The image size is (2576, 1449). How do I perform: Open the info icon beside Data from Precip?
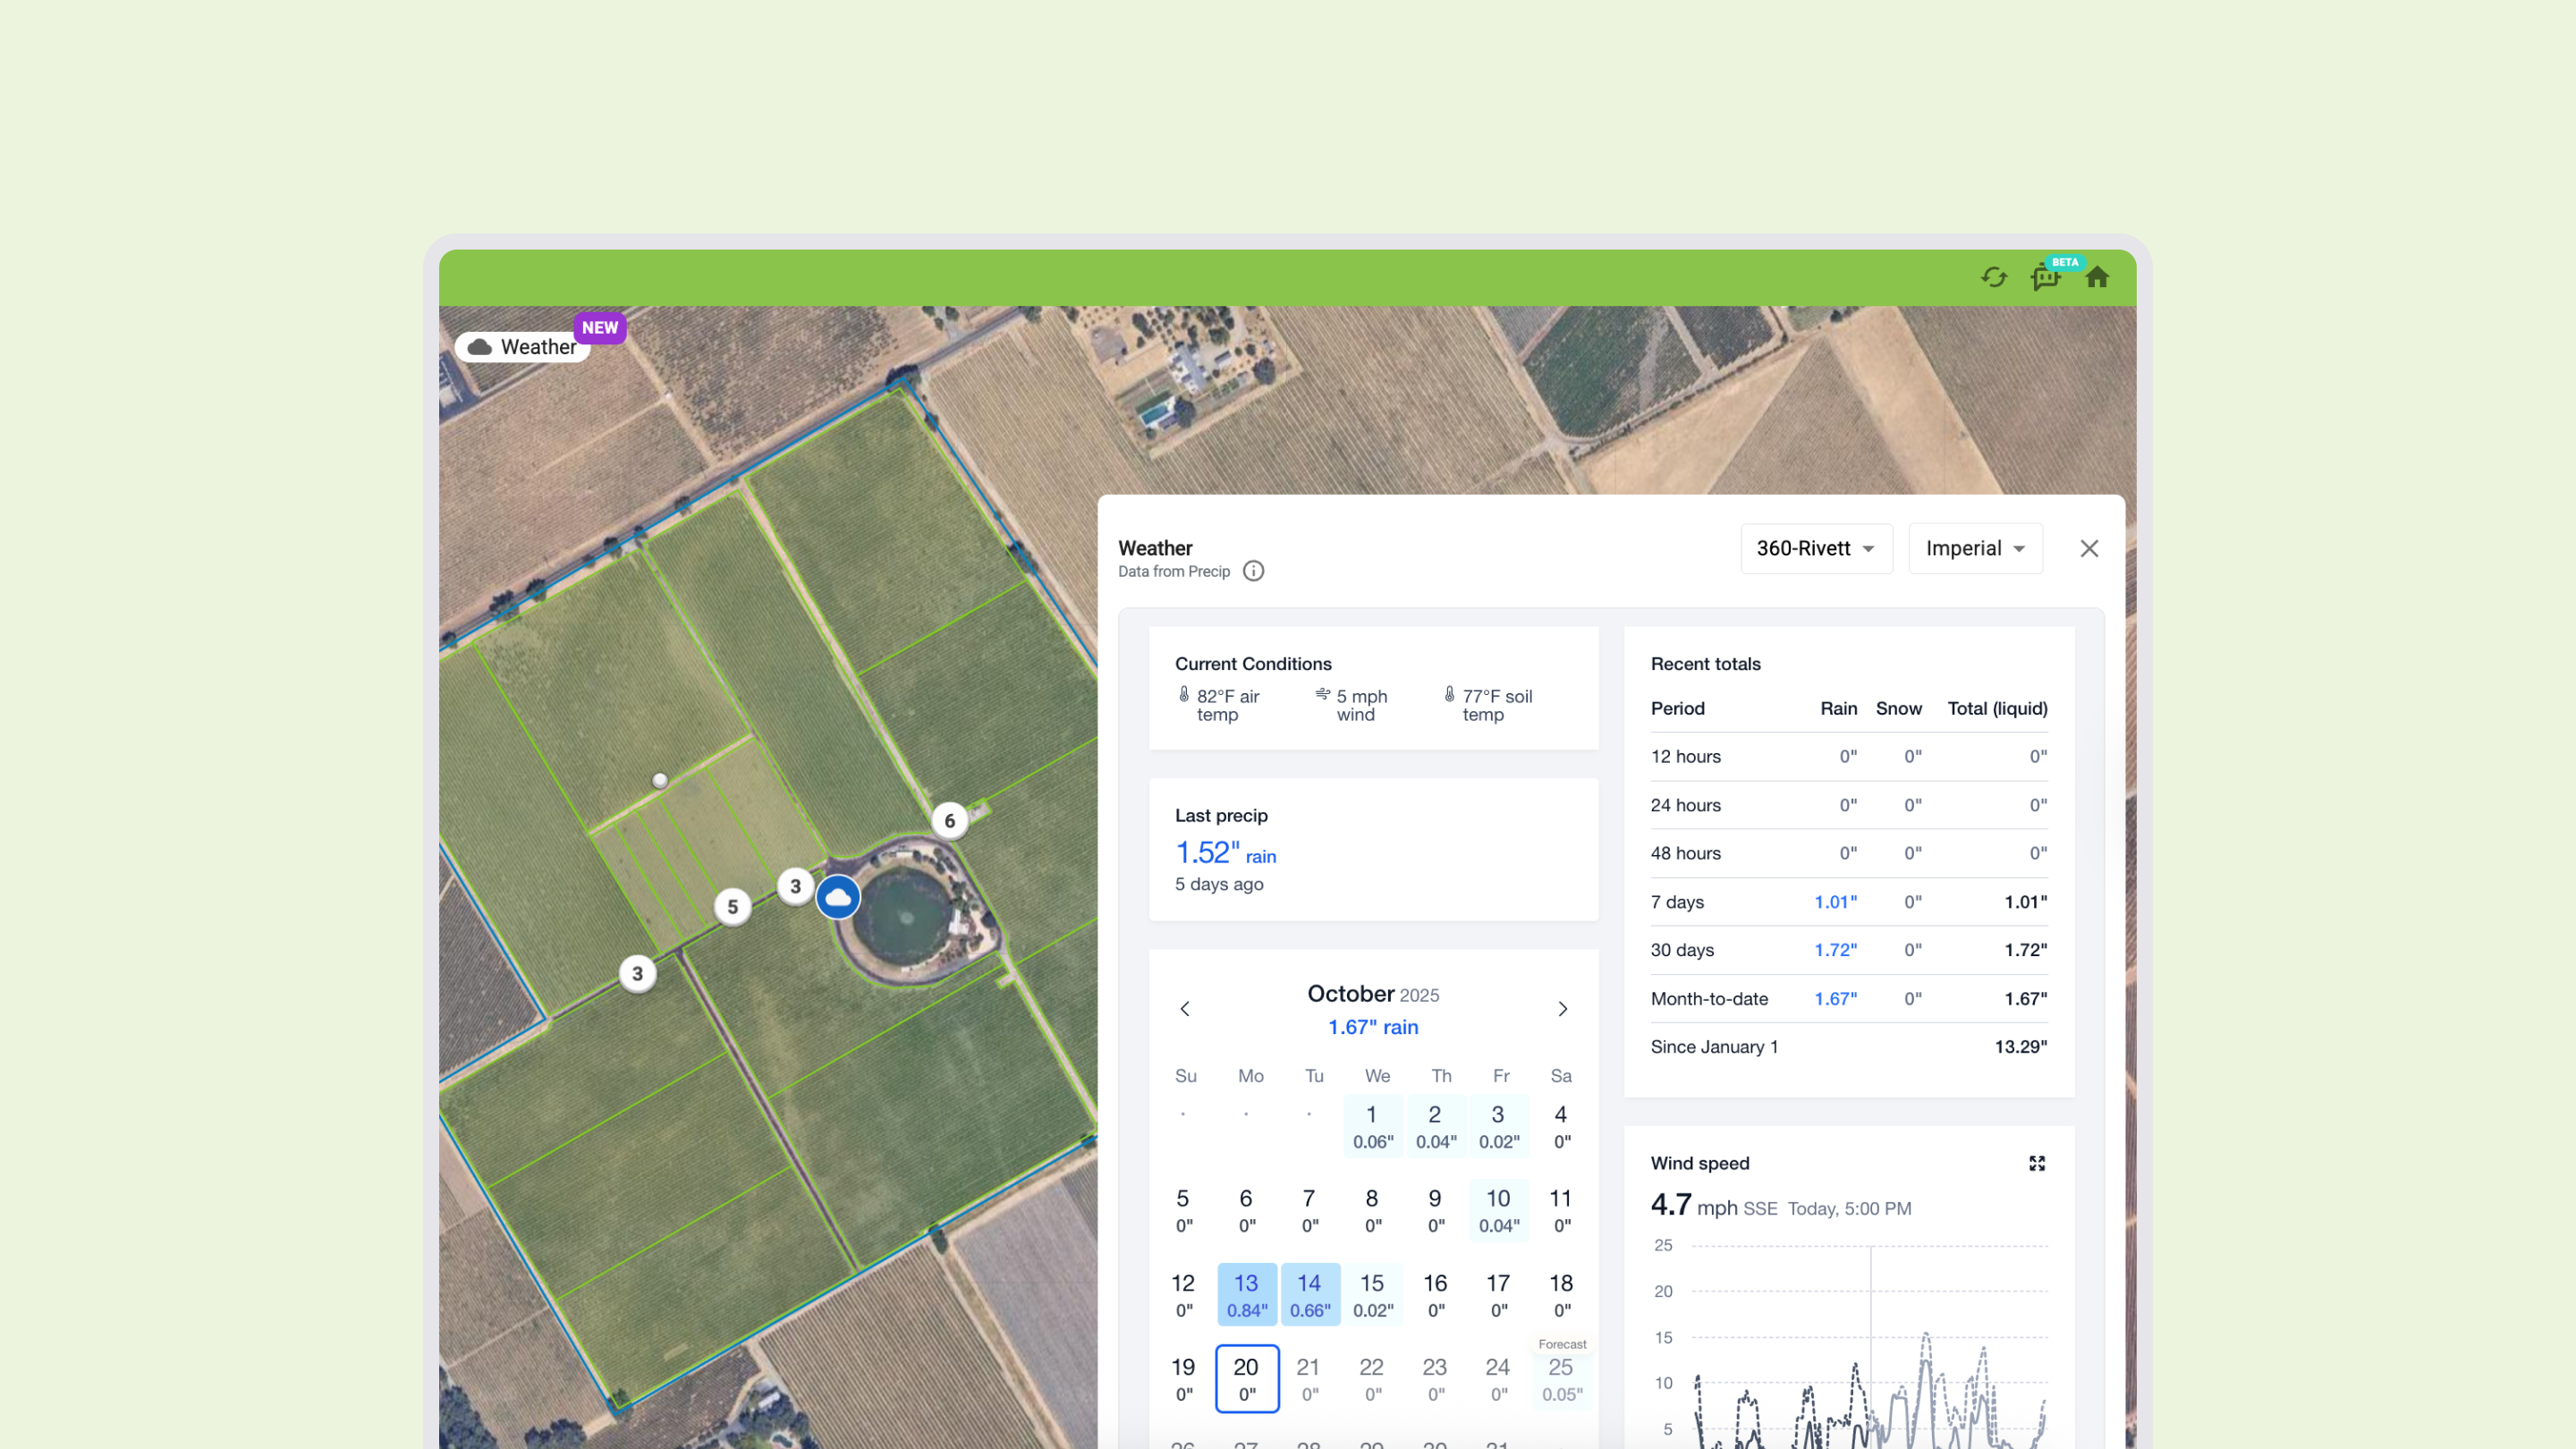(1253, 571)
